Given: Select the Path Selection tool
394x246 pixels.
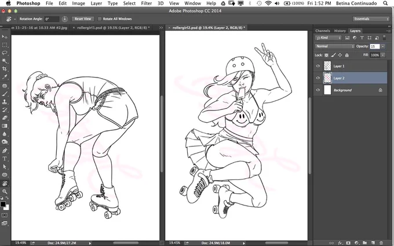Looking at the screenshot, I should click(x=5, y=167).
